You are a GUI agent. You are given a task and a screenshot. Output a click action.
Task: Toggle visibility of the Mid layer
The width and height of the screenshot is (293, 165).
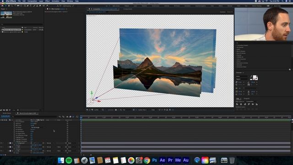tap(1, 147)
